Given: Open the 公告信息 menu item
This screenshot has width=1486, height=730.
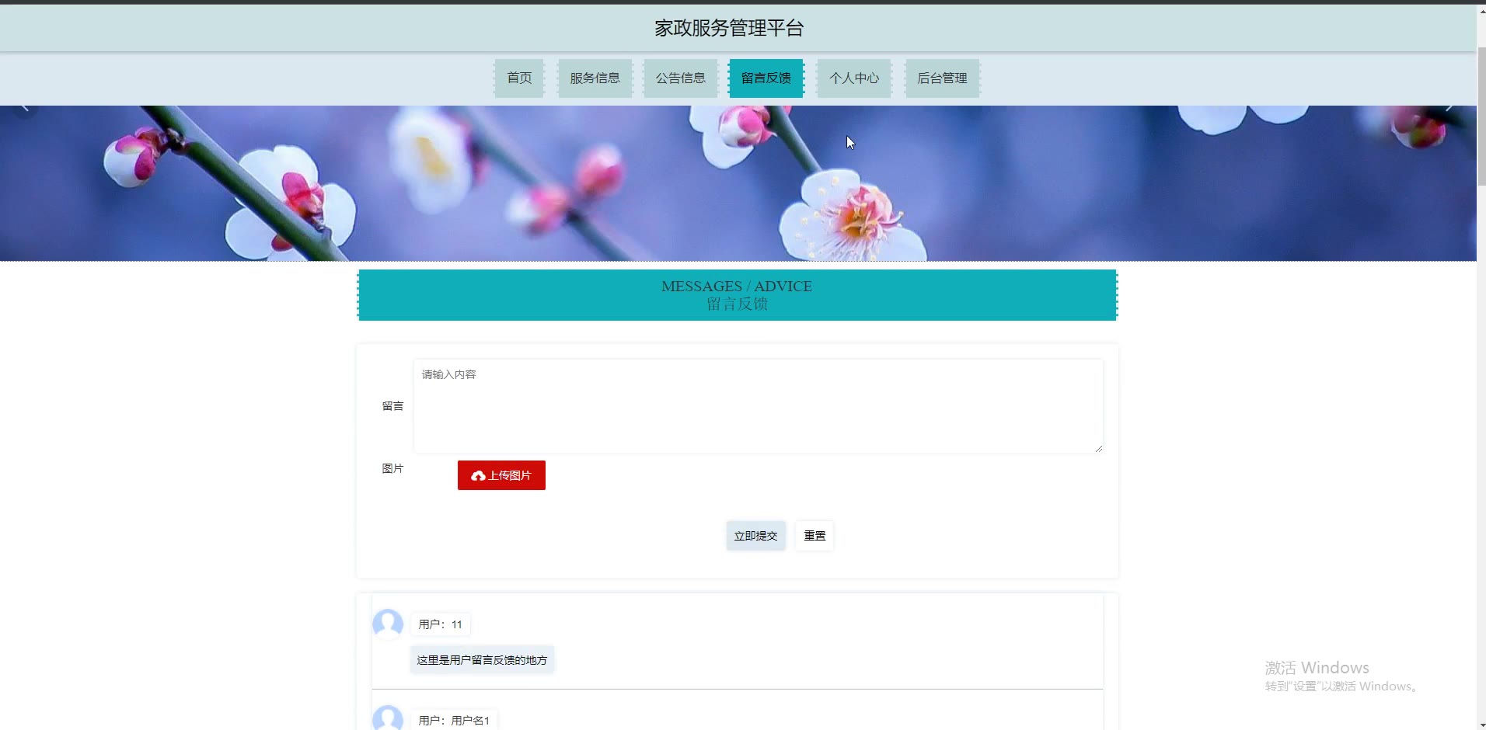Looking at the screenshot, I should tap(680, 78).
